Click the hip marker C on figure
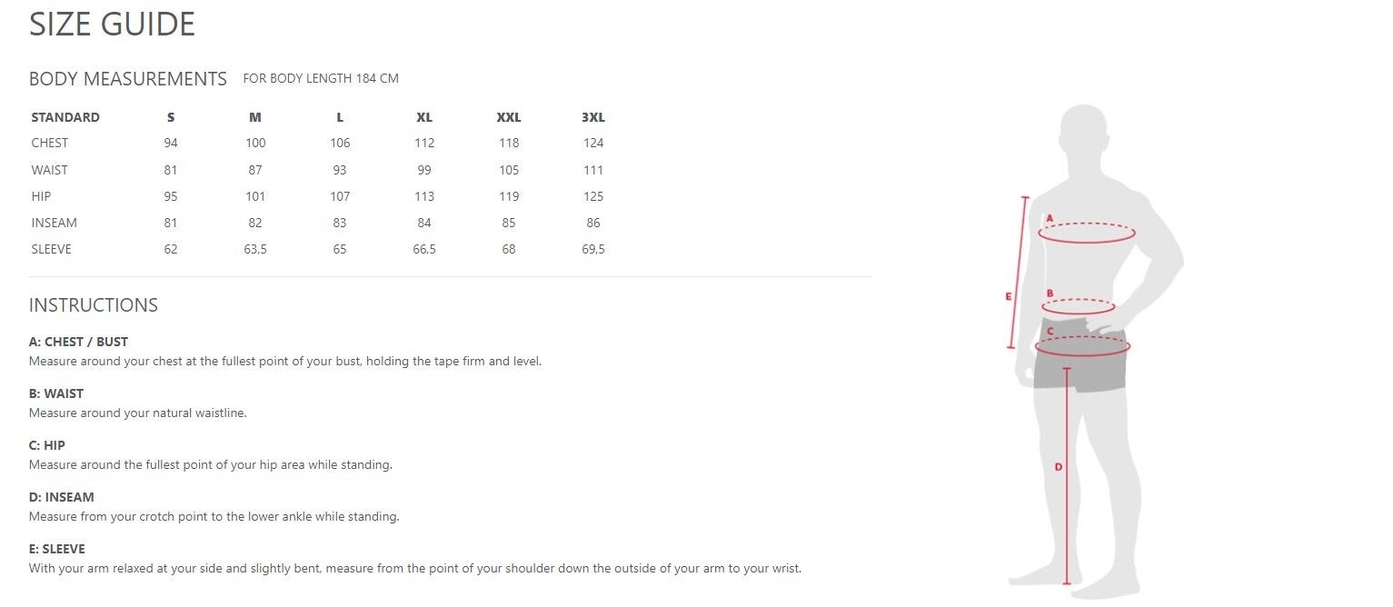Image resolution: width=1393 pixels, height=607 pixels. (x=1050, y=332)
